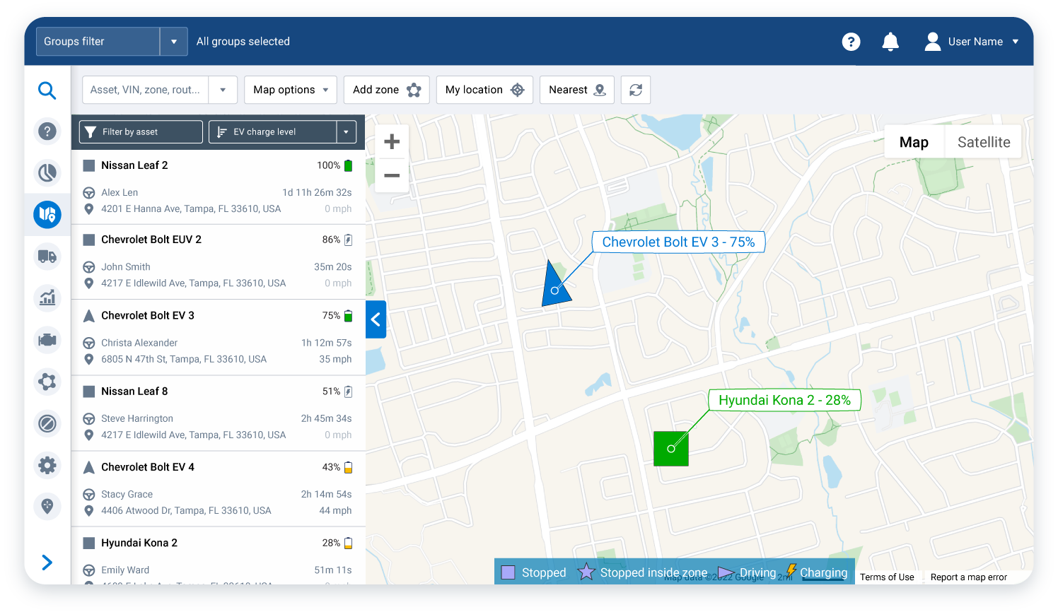
Task: Select the engine diagnostics icon
Action: pos(47,340)
